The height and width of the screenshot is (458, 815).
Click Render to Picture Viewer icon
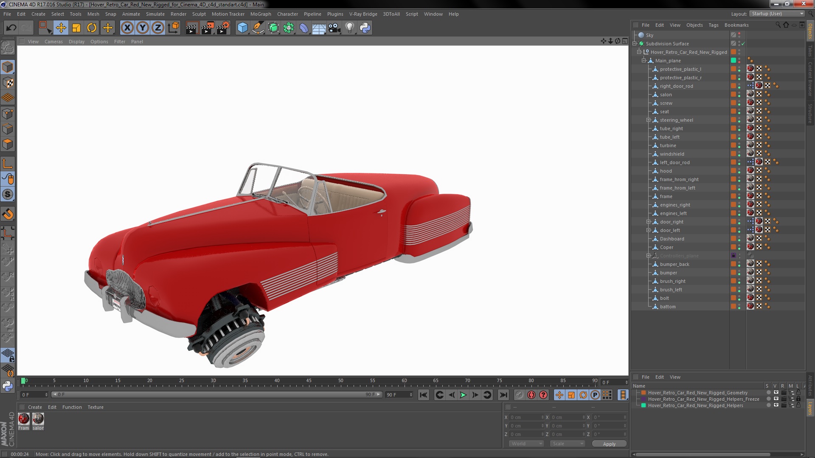pos(207,28)
